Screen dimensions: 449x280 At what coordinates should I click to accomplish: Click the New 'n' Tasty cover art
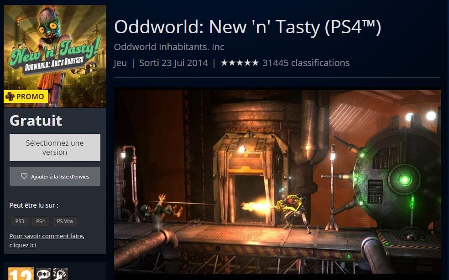[55, 56]
